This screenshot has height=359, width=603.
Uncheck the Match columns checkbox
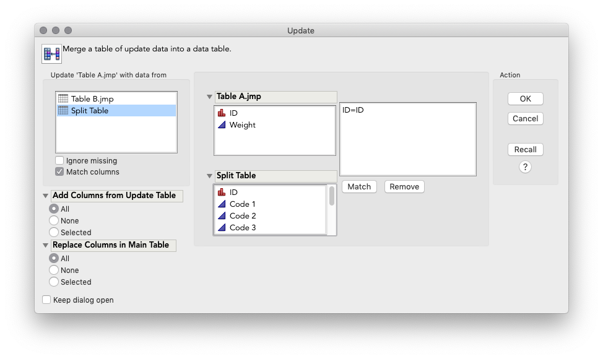(x=59, y=172)
